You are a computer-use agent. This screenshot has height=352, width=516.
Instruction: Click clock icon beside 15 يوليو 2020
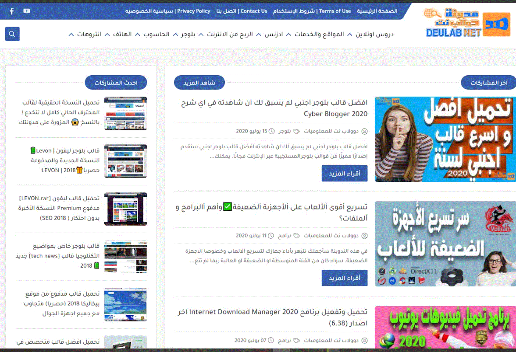(x=271, y=131)
